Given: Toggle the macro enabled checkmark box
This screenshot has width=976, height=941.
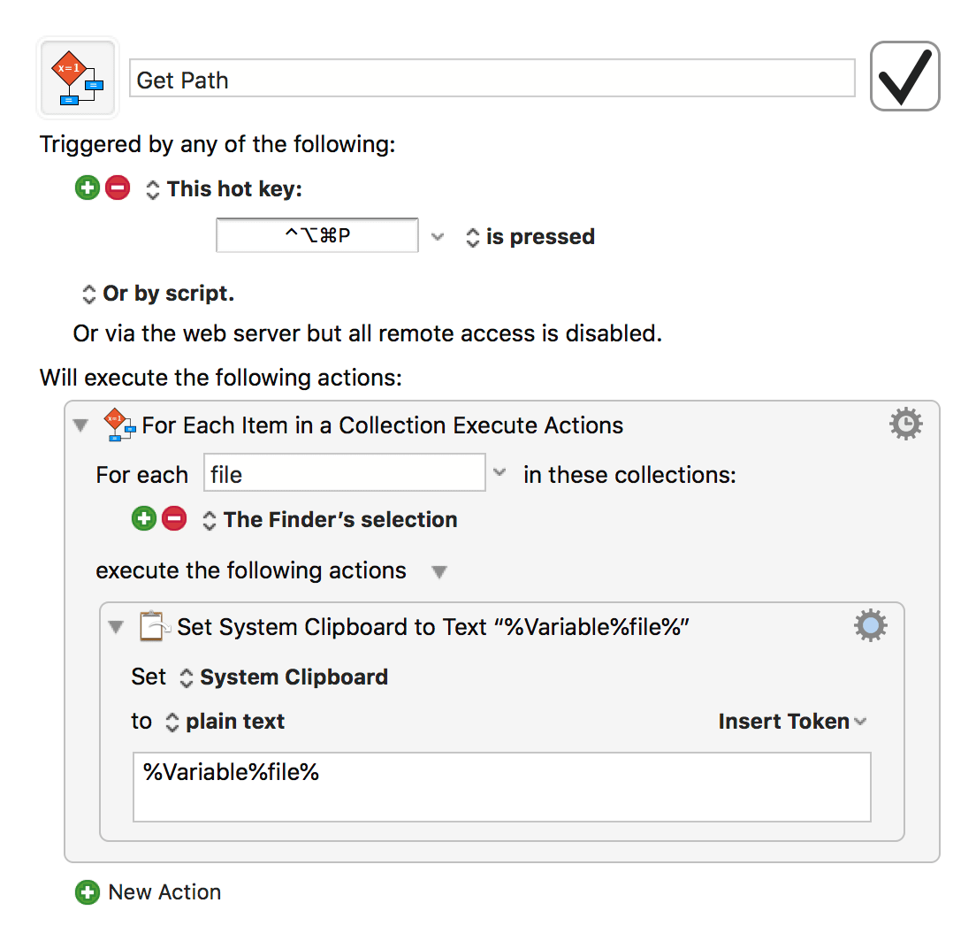Looking at the screenshot, I should point(904,76).
